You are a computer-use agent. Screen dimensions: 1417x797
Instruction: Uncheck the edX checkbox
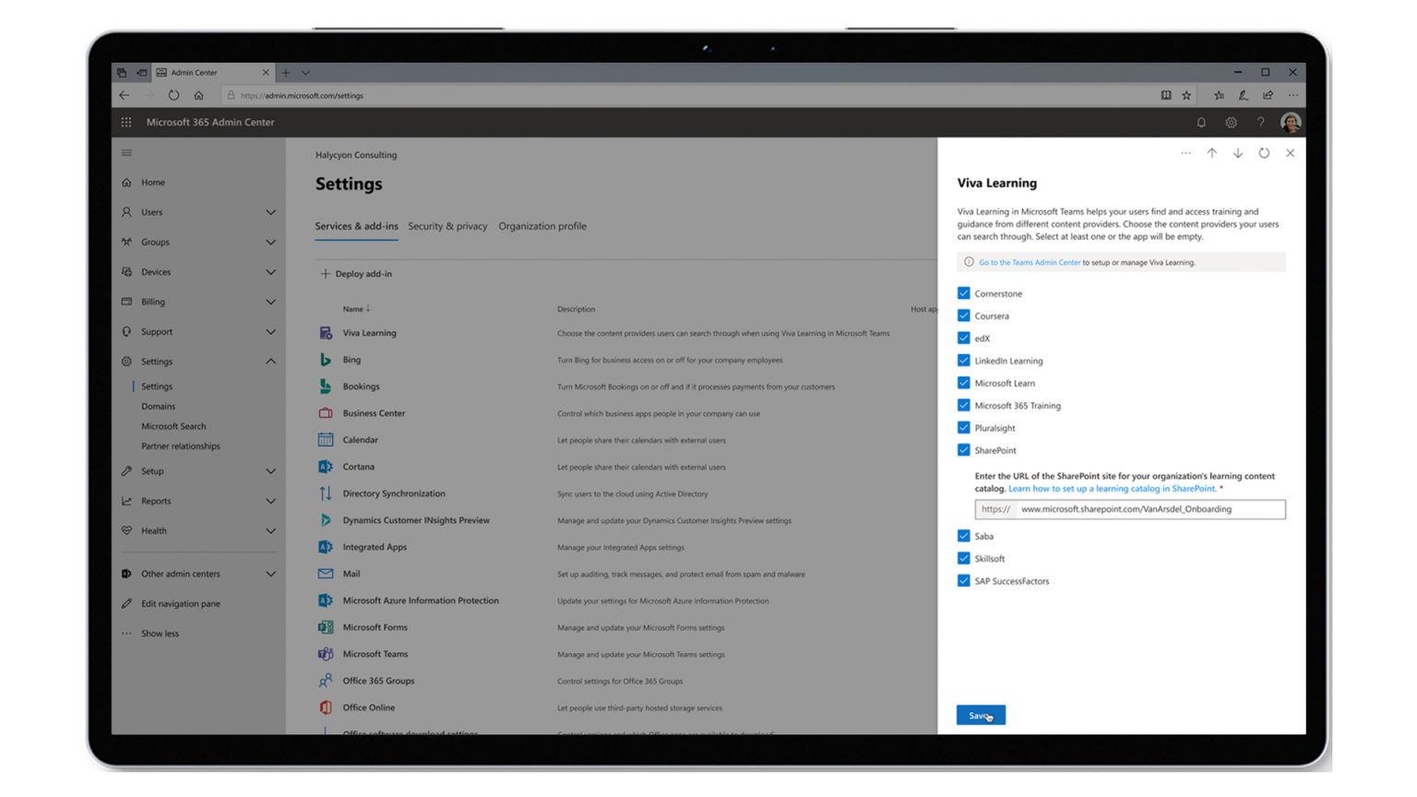963,339
